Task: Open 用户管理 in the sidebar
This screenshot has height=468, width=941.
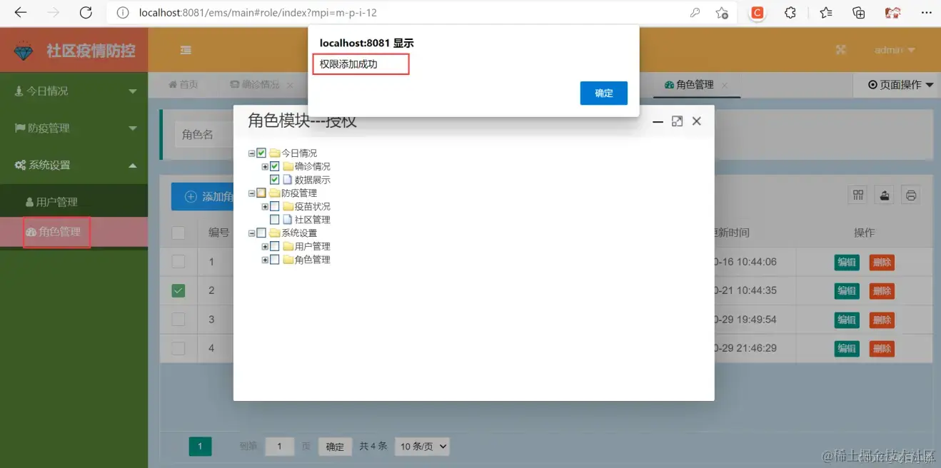Action: coord(74,202)
